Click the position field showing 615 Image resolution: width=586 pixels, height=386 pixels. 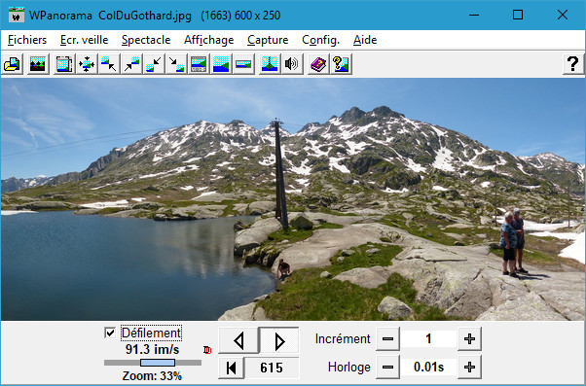tap(272, 368)
